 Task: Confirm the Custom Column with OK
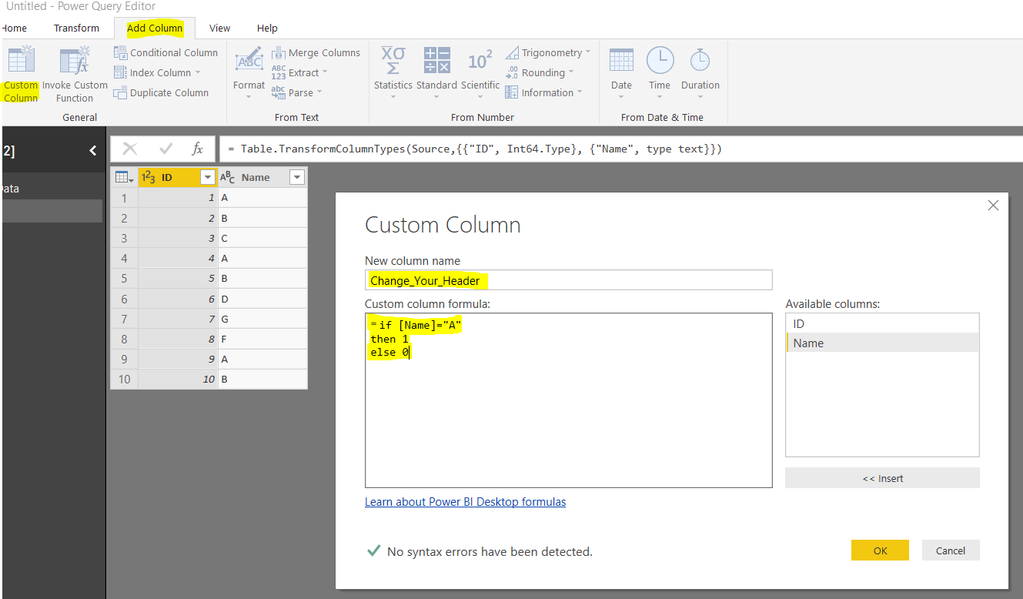880,550
